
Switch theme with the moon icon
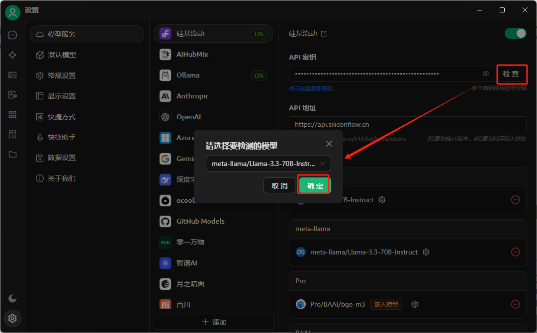coord(12,298)
